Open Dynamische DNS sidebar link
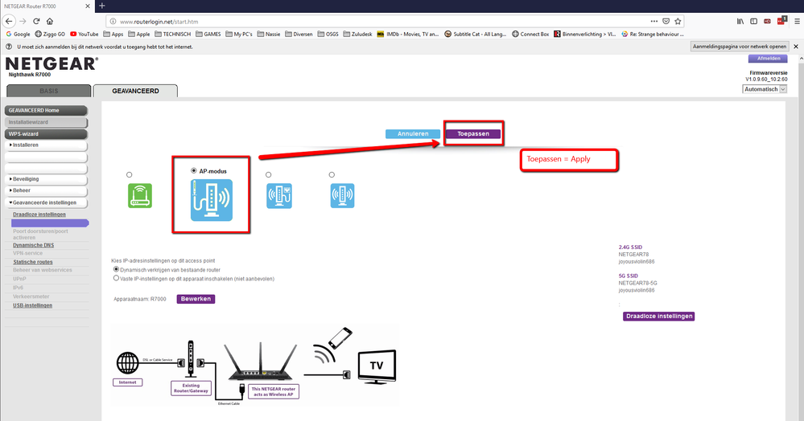The height and width of the screenshot is (421, 804). [33, 245]
